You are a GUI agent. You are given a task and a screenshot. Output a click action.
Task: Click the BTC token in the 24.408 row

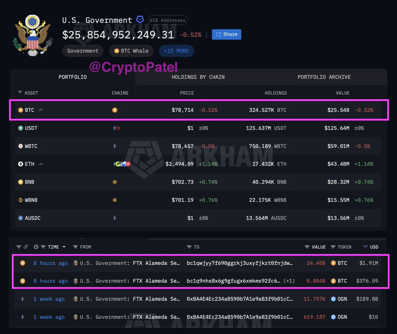click(339, 263)
